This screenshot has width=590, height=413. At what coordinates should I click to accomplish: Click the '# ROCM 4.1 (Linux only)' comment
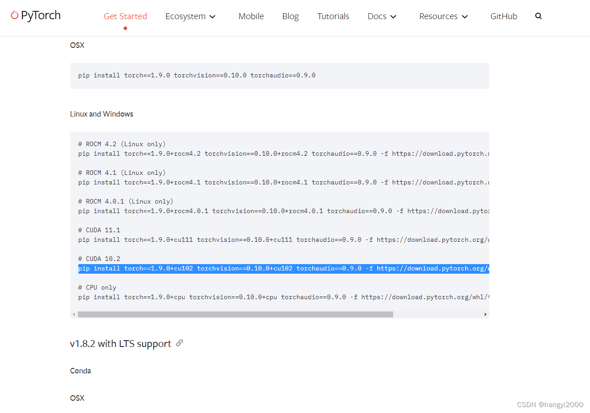[122, 173]
